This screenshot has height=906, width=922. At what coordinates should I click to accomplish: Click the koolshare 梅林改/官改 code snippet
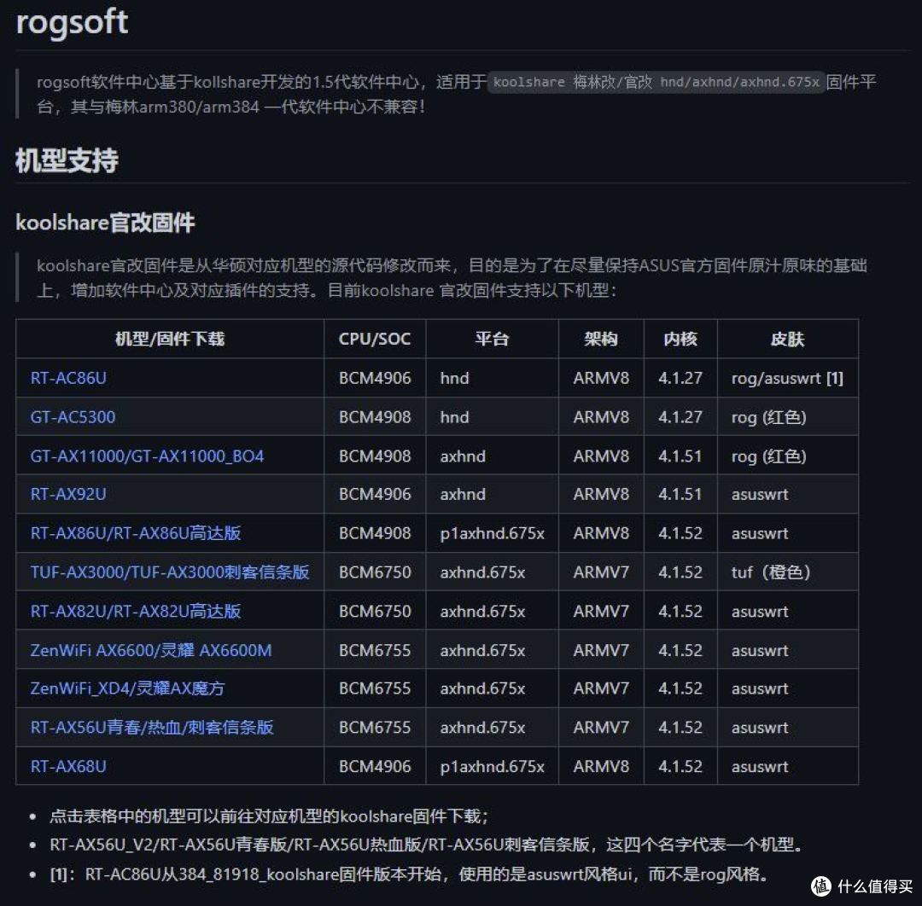tap(656, 82)
